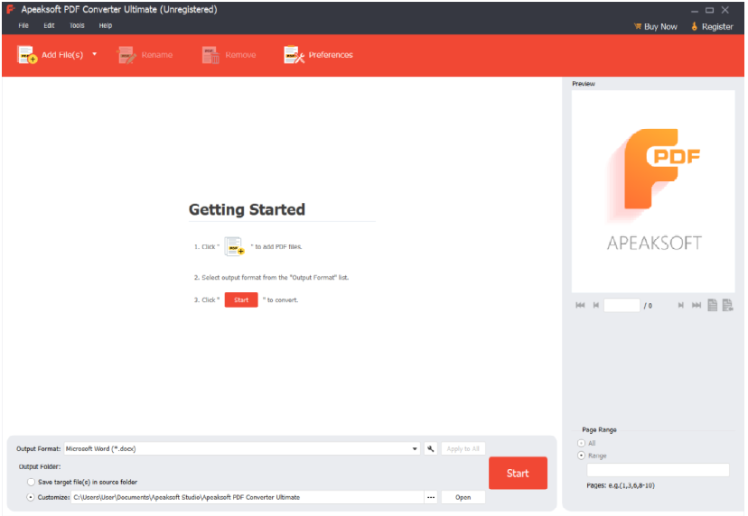Click the Apeaksoft app logo in title bar

10,10
